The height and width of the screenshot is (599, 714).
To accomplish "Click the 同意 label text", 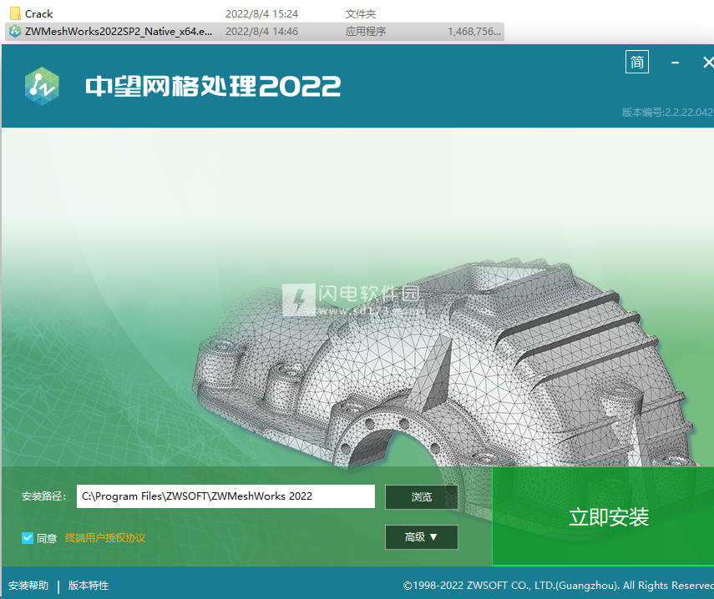I will coord(47,538).
